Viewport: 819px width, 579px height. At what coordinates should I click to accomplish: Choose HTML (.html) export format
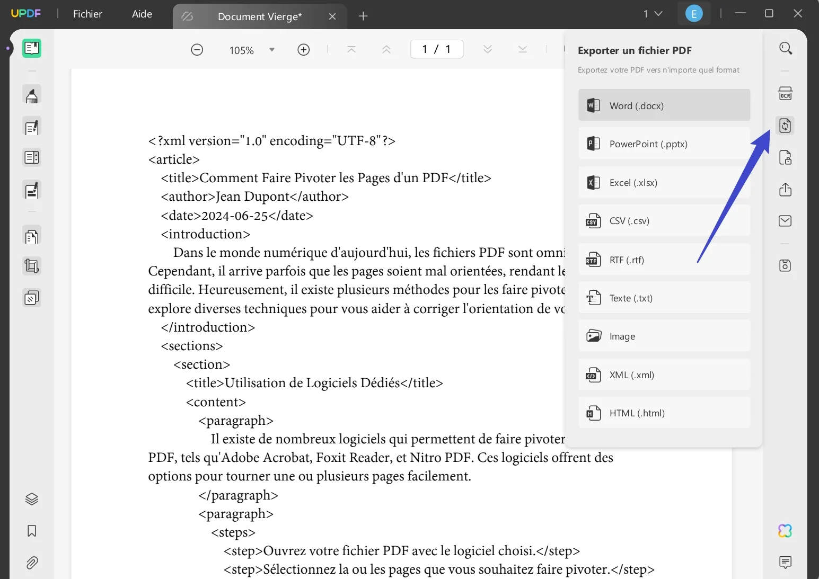(664, 413)
